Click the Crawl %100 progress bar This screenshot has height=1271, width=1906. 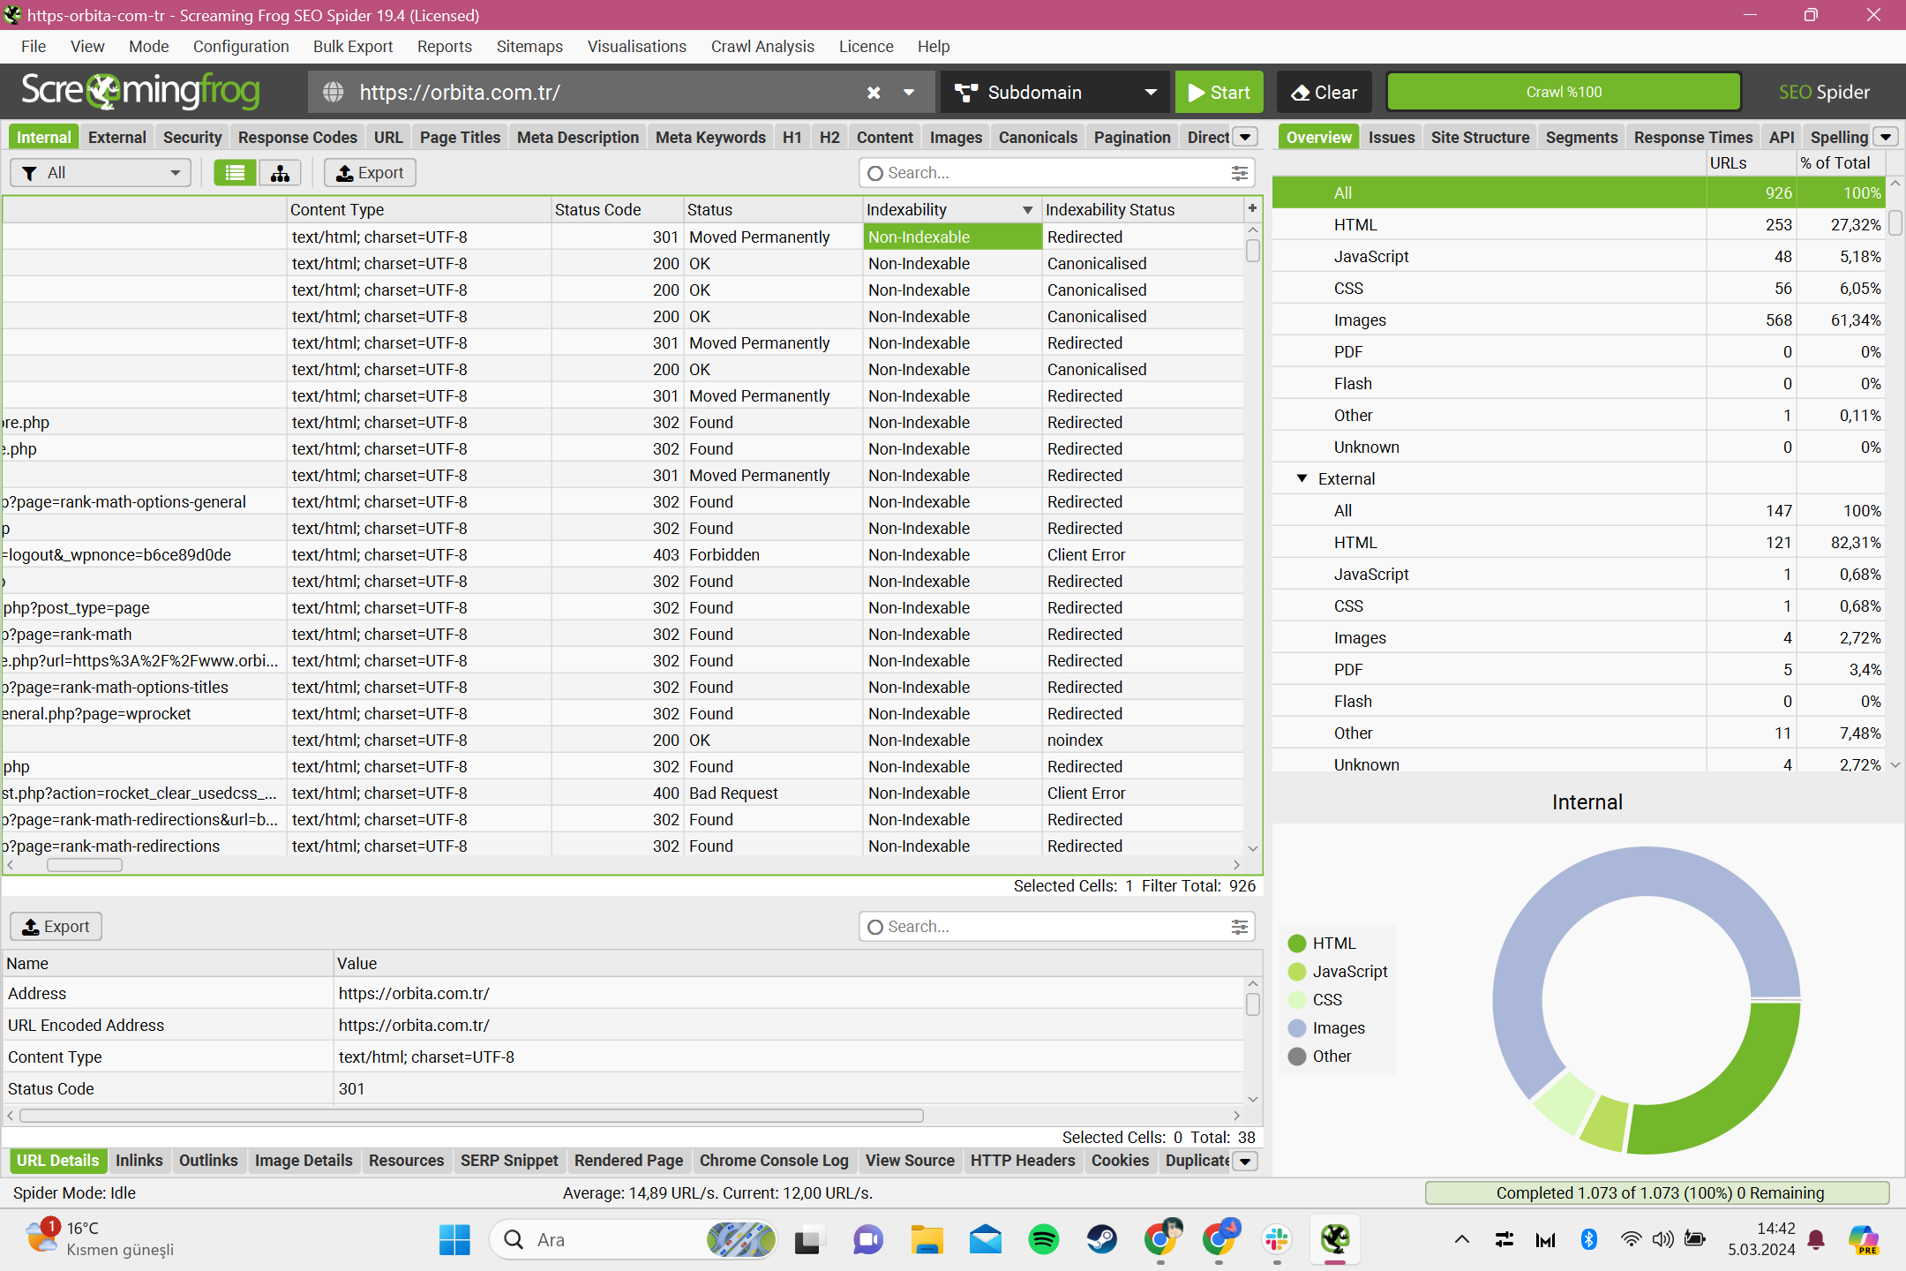pos(1564,93)
